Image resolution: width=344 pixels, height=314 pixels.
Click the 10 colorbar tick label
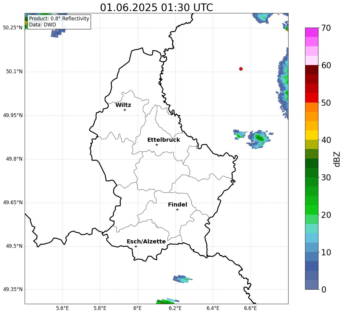pyautogui.click(x=326, y=252)
